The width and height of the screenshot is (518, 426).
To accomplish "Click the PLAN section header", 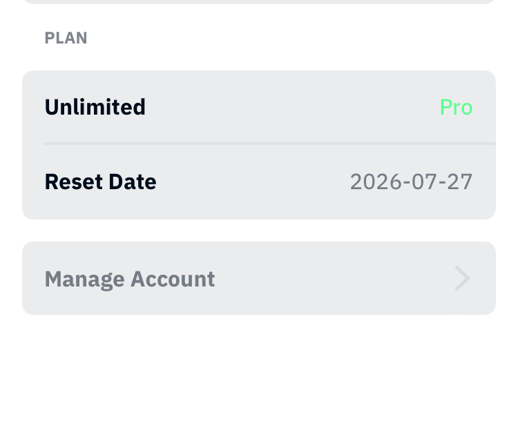I will tap(66, 38).
